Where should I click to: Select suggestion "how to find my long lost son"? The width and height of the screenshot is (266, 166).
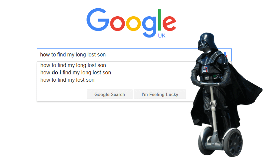point(73,65)
